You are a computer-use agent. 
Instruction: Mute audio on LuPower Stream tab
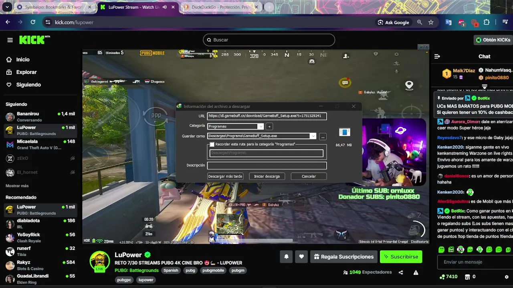coord(164,7)
